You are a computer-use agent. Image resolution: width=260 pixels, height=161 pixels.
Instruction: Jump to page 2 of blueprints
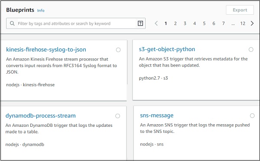click(x=175, y=23)
